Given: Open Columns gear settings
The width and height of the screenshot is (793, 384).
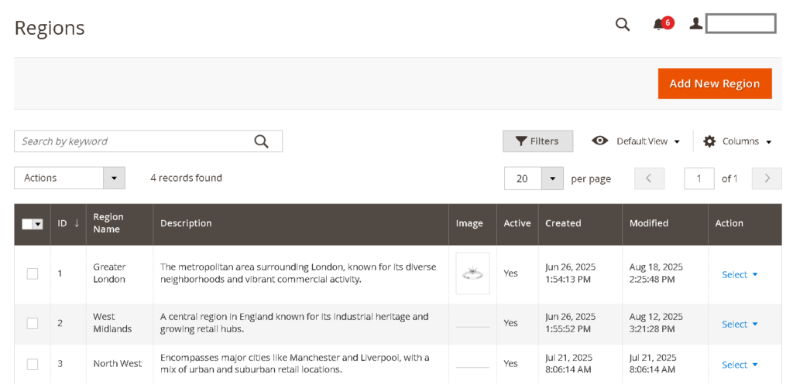Looking at the screenshot, I should coord(737,141).
